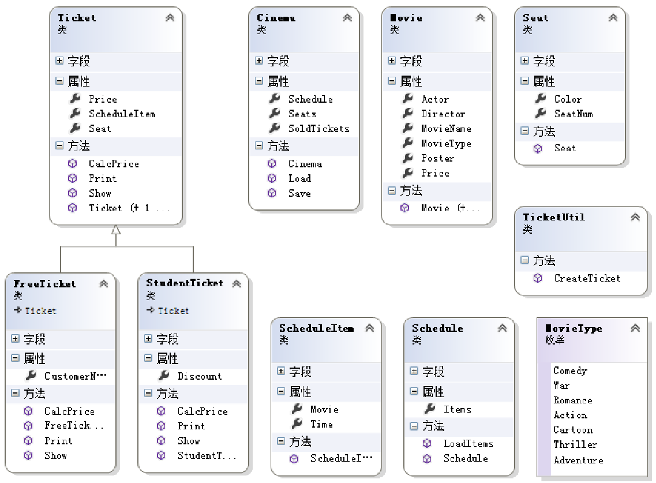Click the method cube icon beside CreateTicket

click(x=538, y=278)
